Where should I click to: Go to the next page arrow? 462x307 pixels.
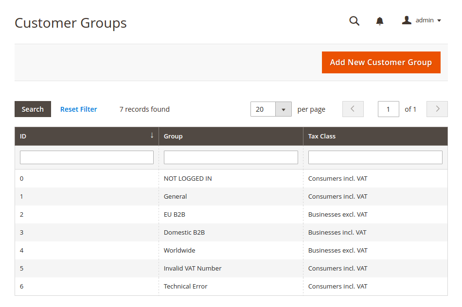pyautogui.click(x=437, y=109)
